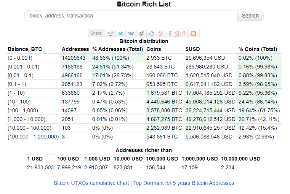290x194 pixels.
Task: Click the 7,999,219 addresses value
Action: (x=69, y=167)
